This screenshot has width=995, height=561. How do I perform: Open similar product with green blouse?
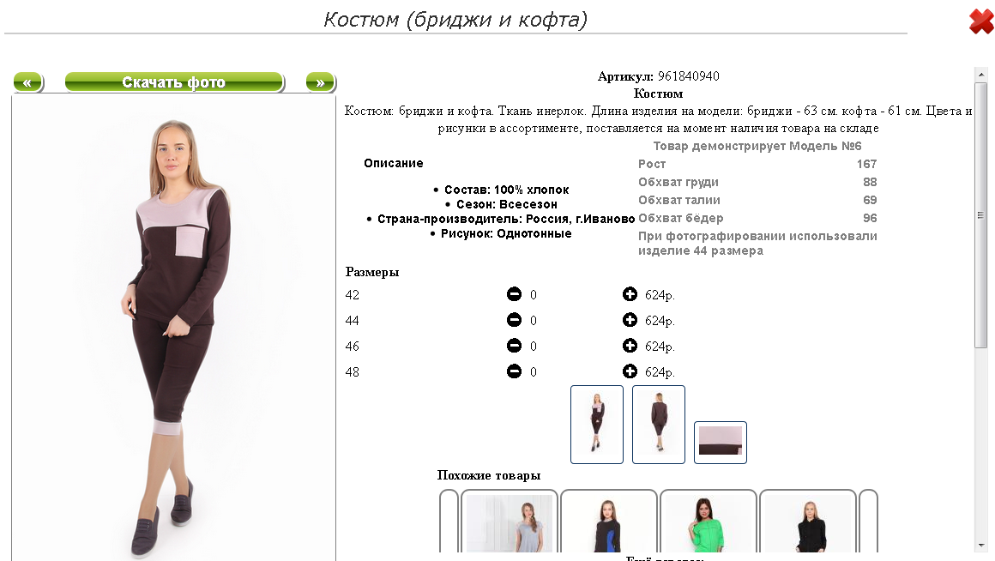(x=709, y=522)
